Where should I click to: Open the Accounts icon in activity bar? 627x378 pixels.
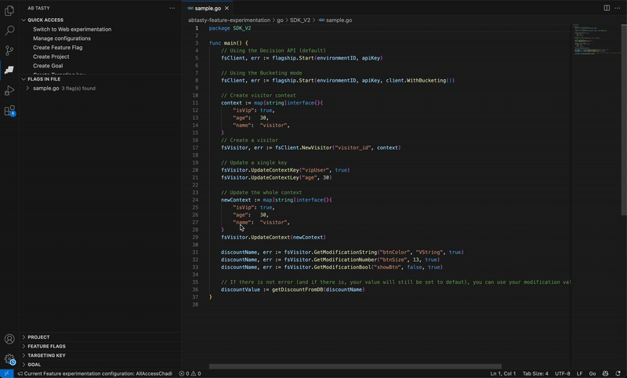pos(9,339)
